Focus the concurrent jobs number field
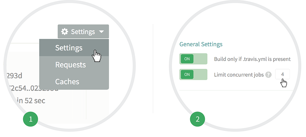The image size is (306, 137). [x=282, y=74]
